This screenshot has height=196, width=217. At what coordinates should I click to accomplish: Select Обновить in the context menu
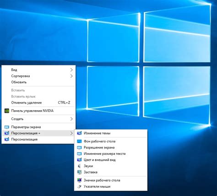38,82
